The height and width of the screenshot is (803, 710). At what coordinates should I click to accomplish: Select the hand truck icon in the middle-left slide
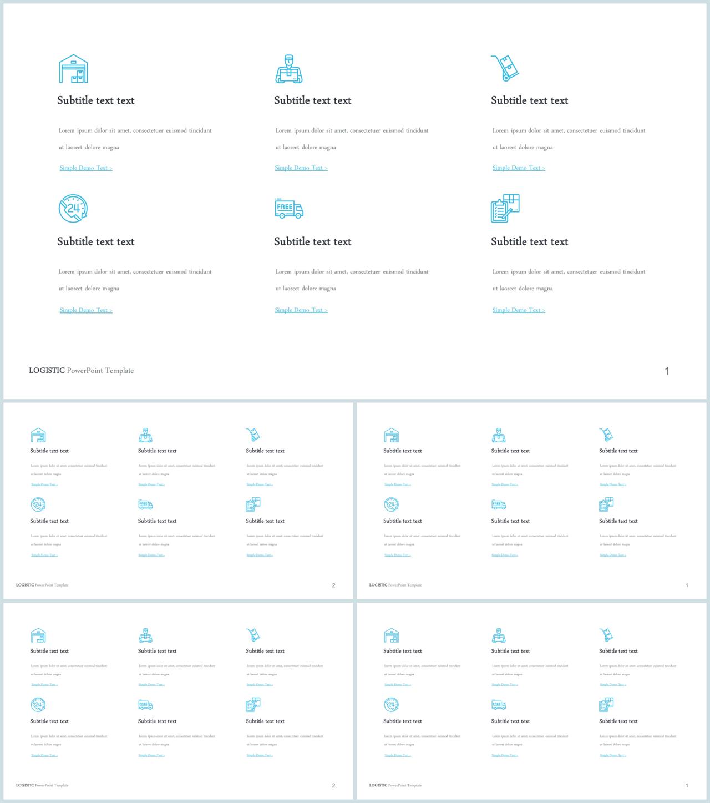pos(253,435)
